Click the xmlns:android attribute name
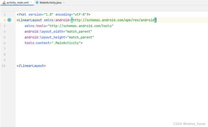Image resolution: width=208 pixels, height=127 pixels. pos(56,20)
